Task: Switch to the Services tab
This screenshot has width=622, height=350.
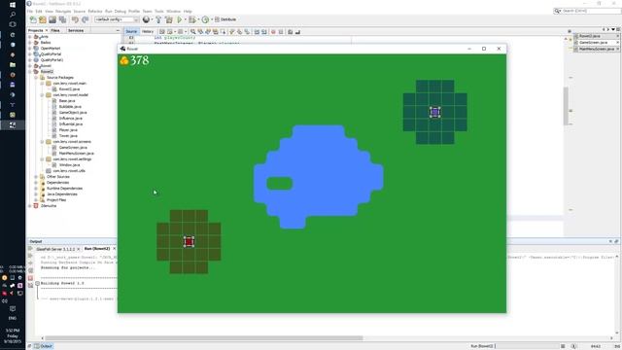Action: coord(76,30)
